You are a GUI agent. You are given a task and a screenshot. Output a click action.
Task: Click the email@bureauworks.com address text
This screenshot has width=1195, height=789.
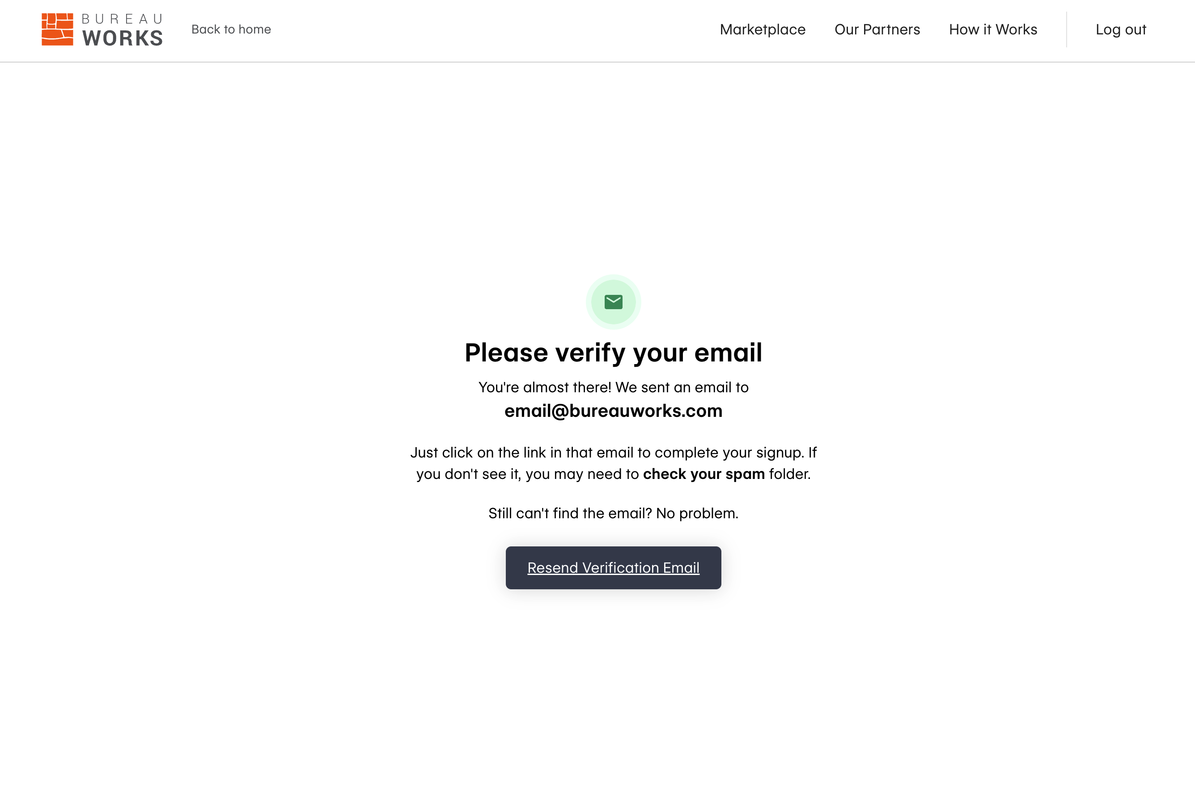tap(613, 411)
